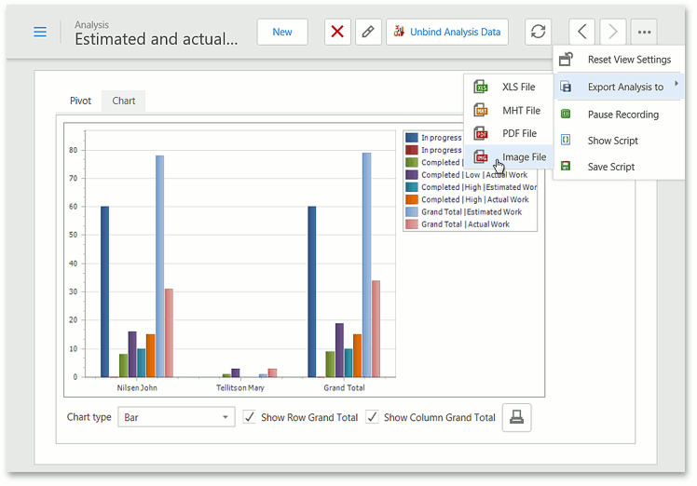Screen dimensions: 697x486
Task: Click Completed High Actual Work orange swatch
Action: point(412,199)
